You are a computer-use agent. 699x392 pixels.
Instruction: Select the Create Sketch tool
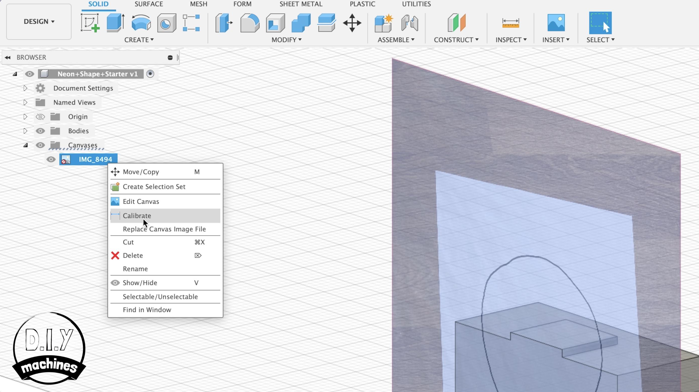pyautogui.click(x=90, y=23)
